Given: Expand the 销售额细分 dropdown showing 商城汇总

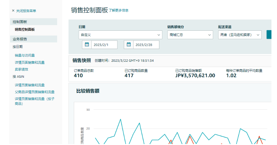Looking at the screenshot, I should 190,35.
